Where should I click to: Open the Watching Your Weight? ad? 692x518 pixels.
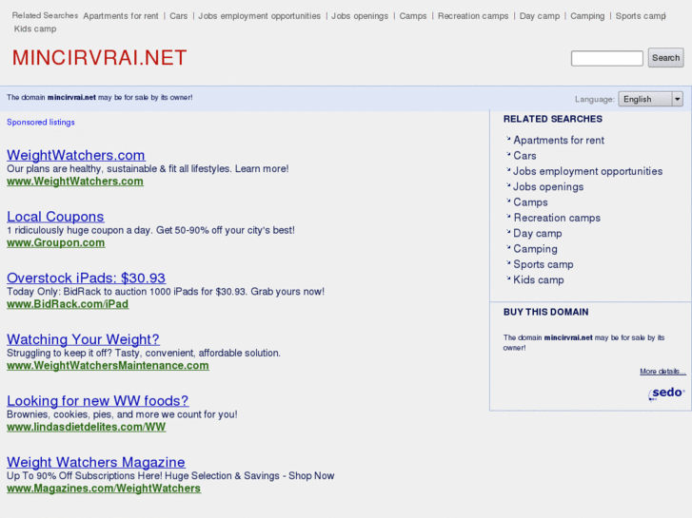pyautogui.click(x=83, y=339)
